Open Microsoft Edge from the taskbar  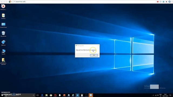tap(42, 95)
